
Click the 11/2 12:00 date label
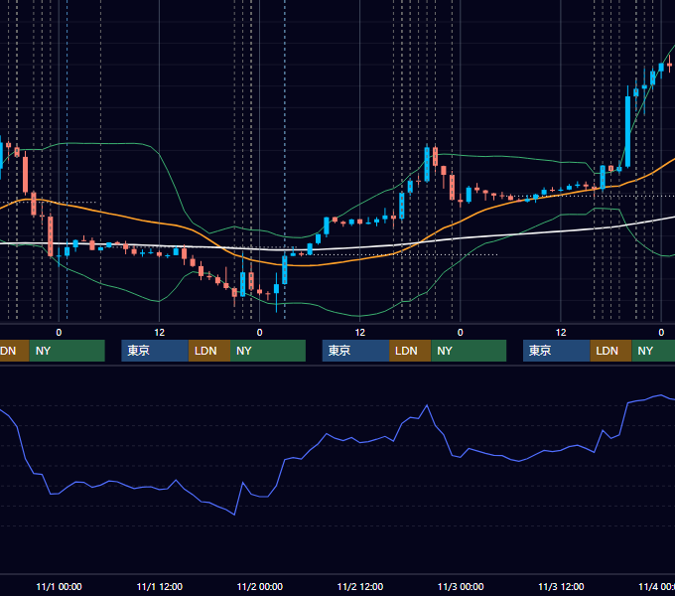[360, 586]
